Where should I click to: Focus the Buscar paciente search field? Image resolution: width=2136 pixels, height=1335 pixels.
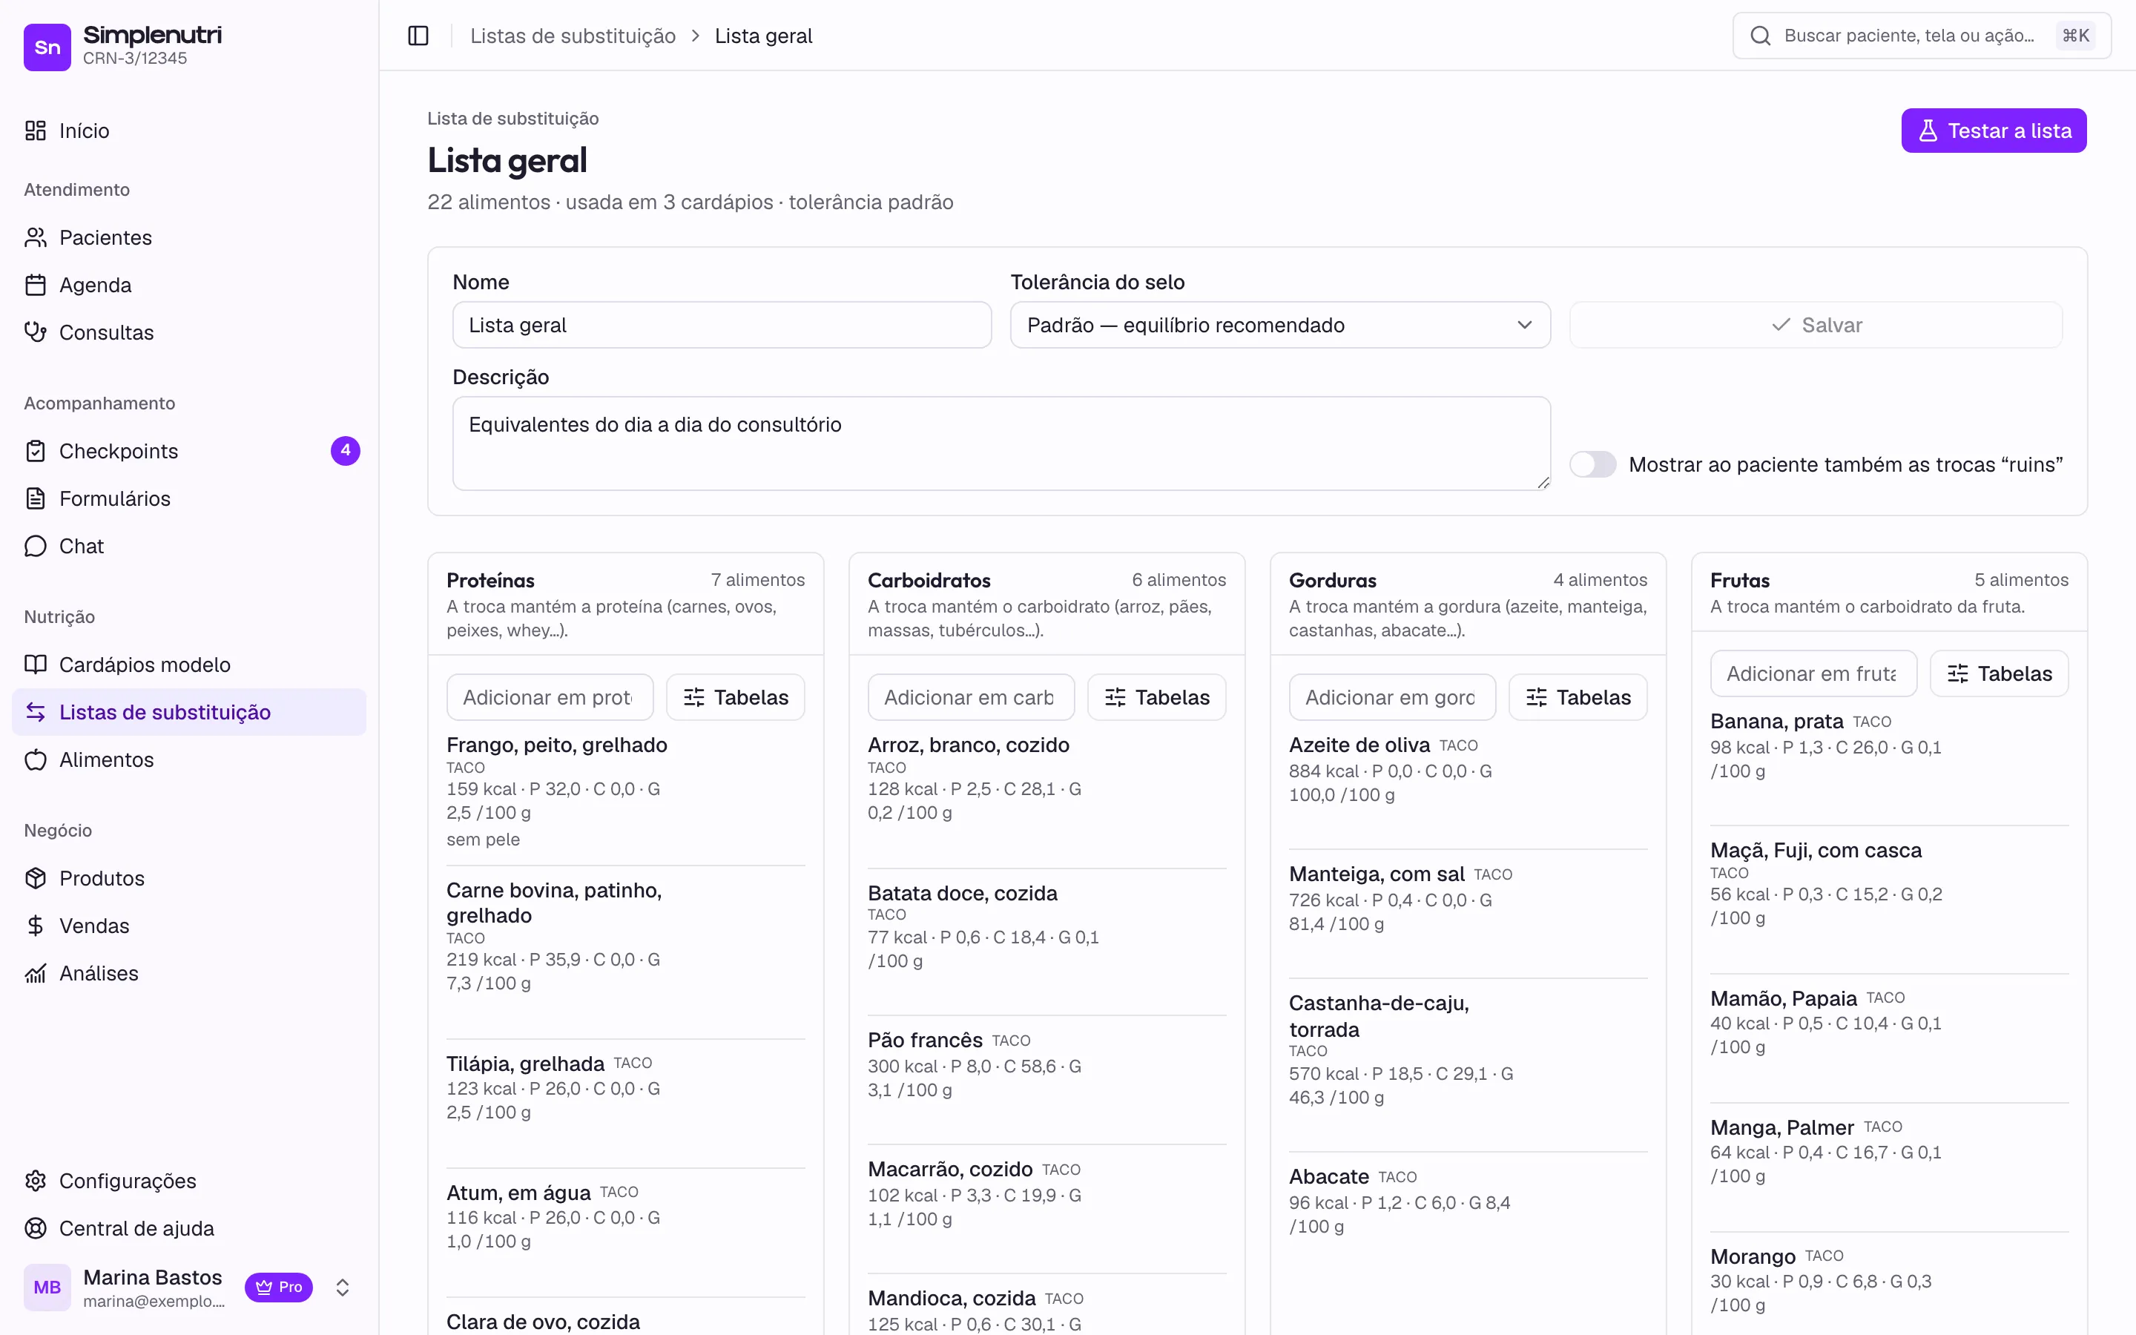click(1922, 36)
